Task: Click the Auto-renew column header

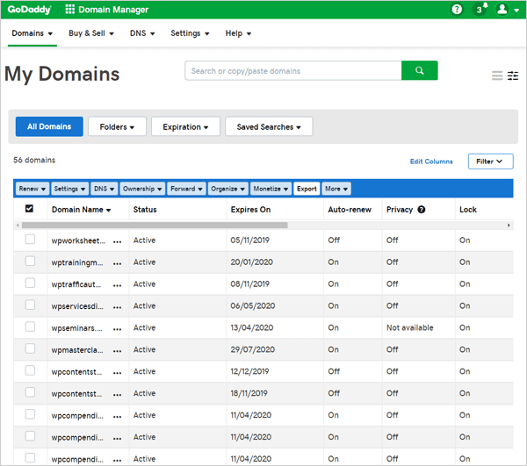Action: point(350,210)
